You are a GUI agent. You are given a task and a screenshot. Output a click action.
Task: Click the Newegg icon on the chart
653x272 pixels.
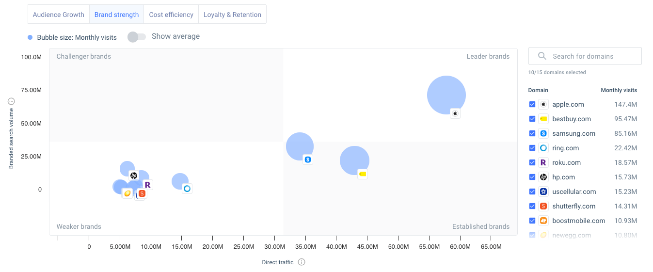tap(127, 193)
